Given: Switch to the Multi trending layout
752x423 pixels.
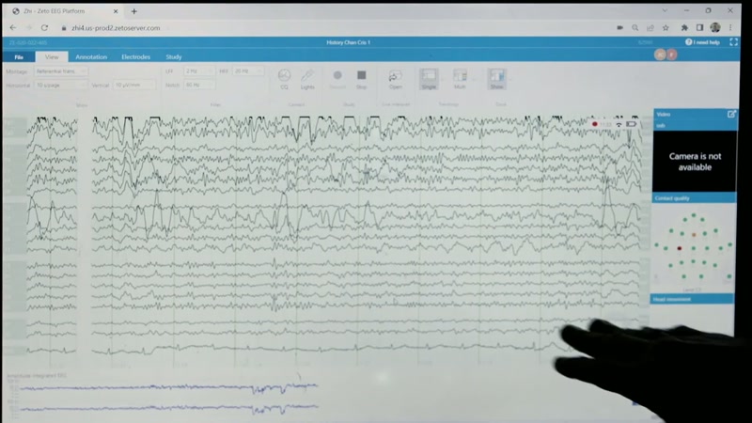Looking at the screenshot, I should click(460, 79).
